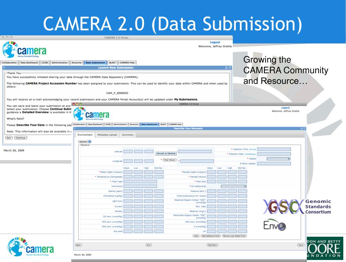346x262 pixels.
Task: Open the Accounts tab in the front window
Action: point(134,124)
